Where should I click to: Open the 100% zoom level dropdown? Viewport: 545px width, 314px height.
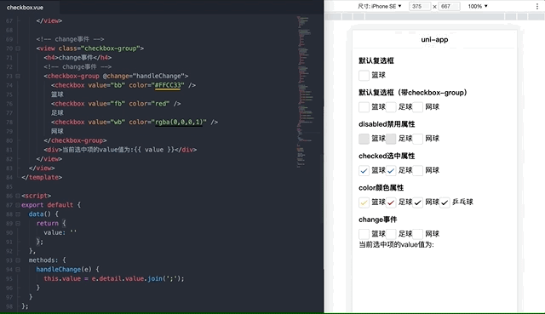(x=478, y=6)
